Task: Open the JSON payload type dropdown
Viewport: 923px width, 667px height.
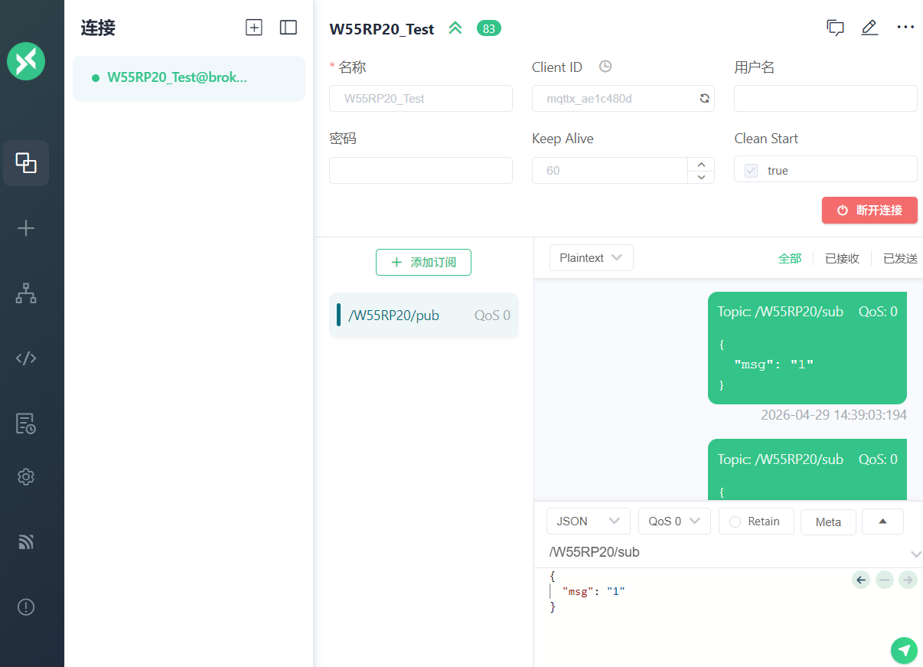Action: [589, 522]
